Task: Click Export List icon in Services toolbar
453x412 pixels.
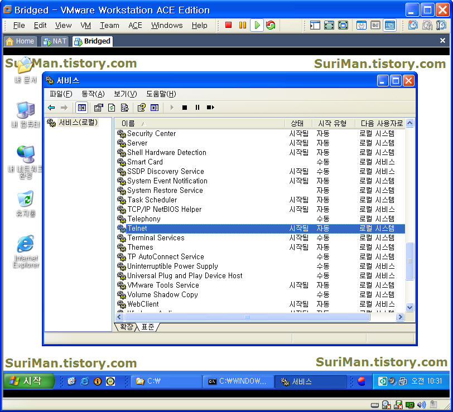Action: tap(125, 108)
